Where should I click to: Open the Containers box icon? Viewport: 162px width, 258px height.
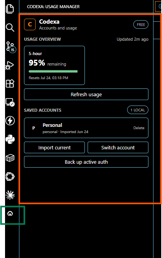point(10,158)
